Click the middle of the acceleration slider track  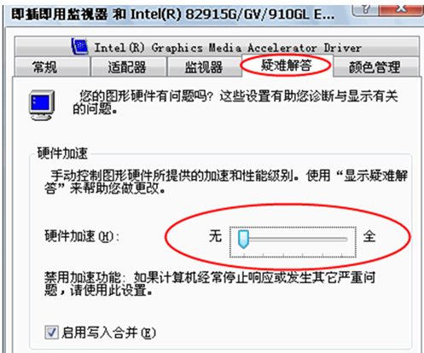point(293,240)
